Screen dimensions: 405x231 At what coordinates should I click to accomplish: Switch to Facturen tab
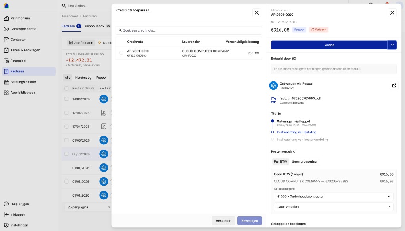click(72, 26)
